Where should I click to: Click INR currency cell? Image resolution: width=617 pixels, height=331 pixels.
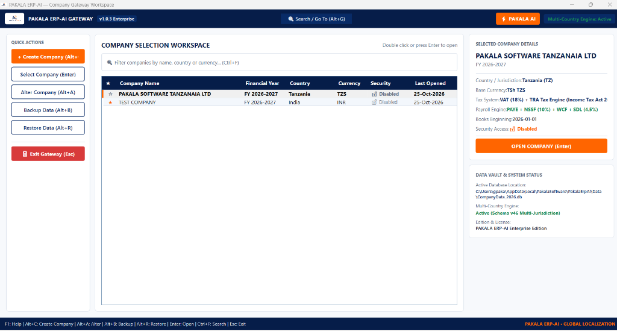point(341,102)
